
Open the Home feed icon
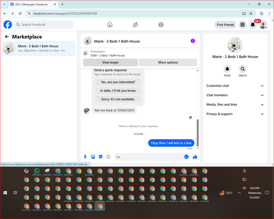tap(110, 25)
